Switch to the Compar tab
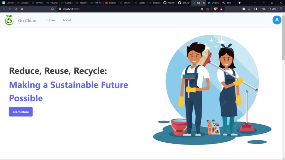 point(67,3)
